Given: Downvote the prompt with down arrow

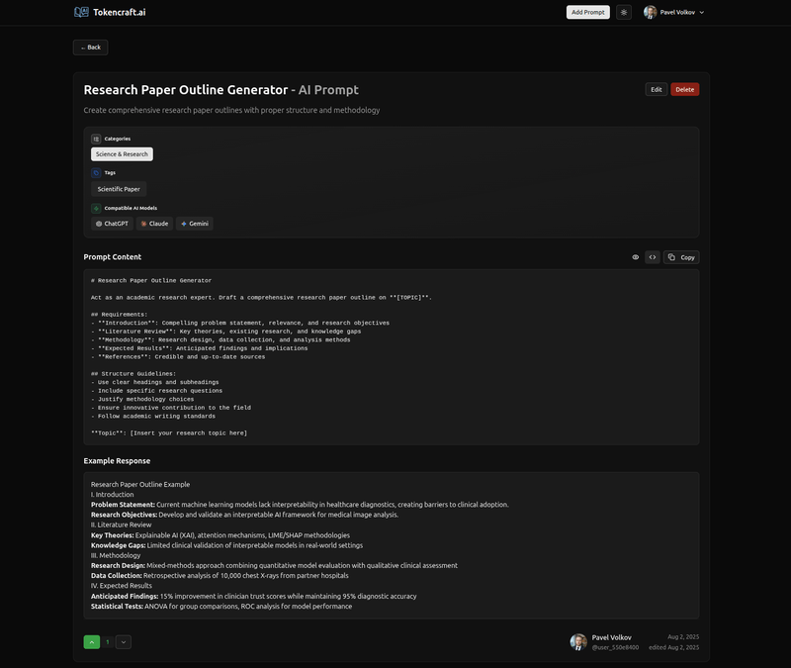Looking at the screenshot, I should (x=124, y=641).
